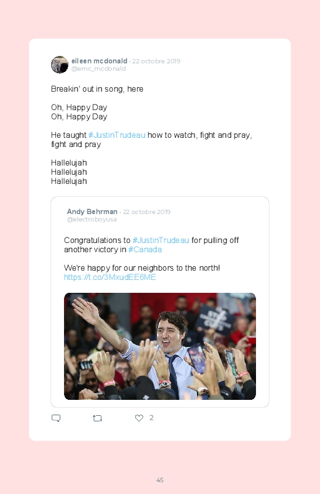Open the #Canada hashtag
This screenshot has width=320, height=494.
tap(145, 250)
